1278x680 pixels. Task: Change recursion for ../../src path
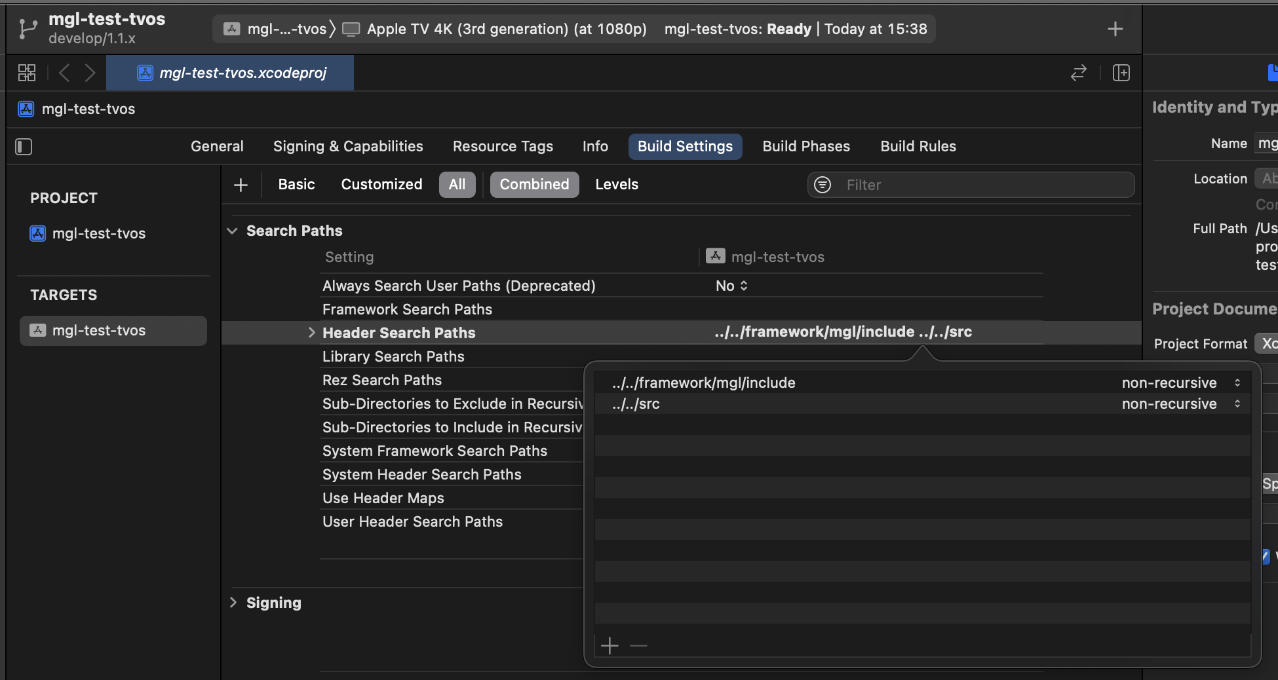click(1182, 404)
